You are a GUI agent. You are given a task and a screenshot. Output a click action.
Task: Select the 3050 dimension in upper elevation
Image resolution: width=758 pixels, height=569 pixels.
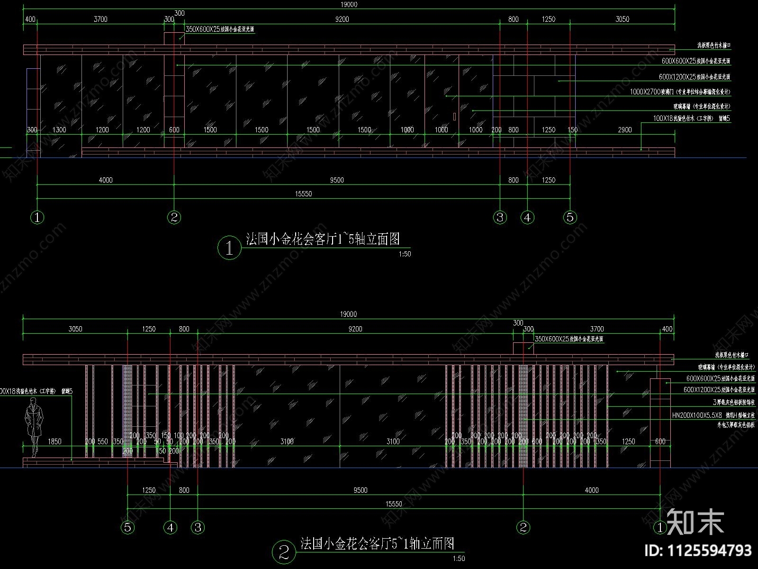pos(623,19)
